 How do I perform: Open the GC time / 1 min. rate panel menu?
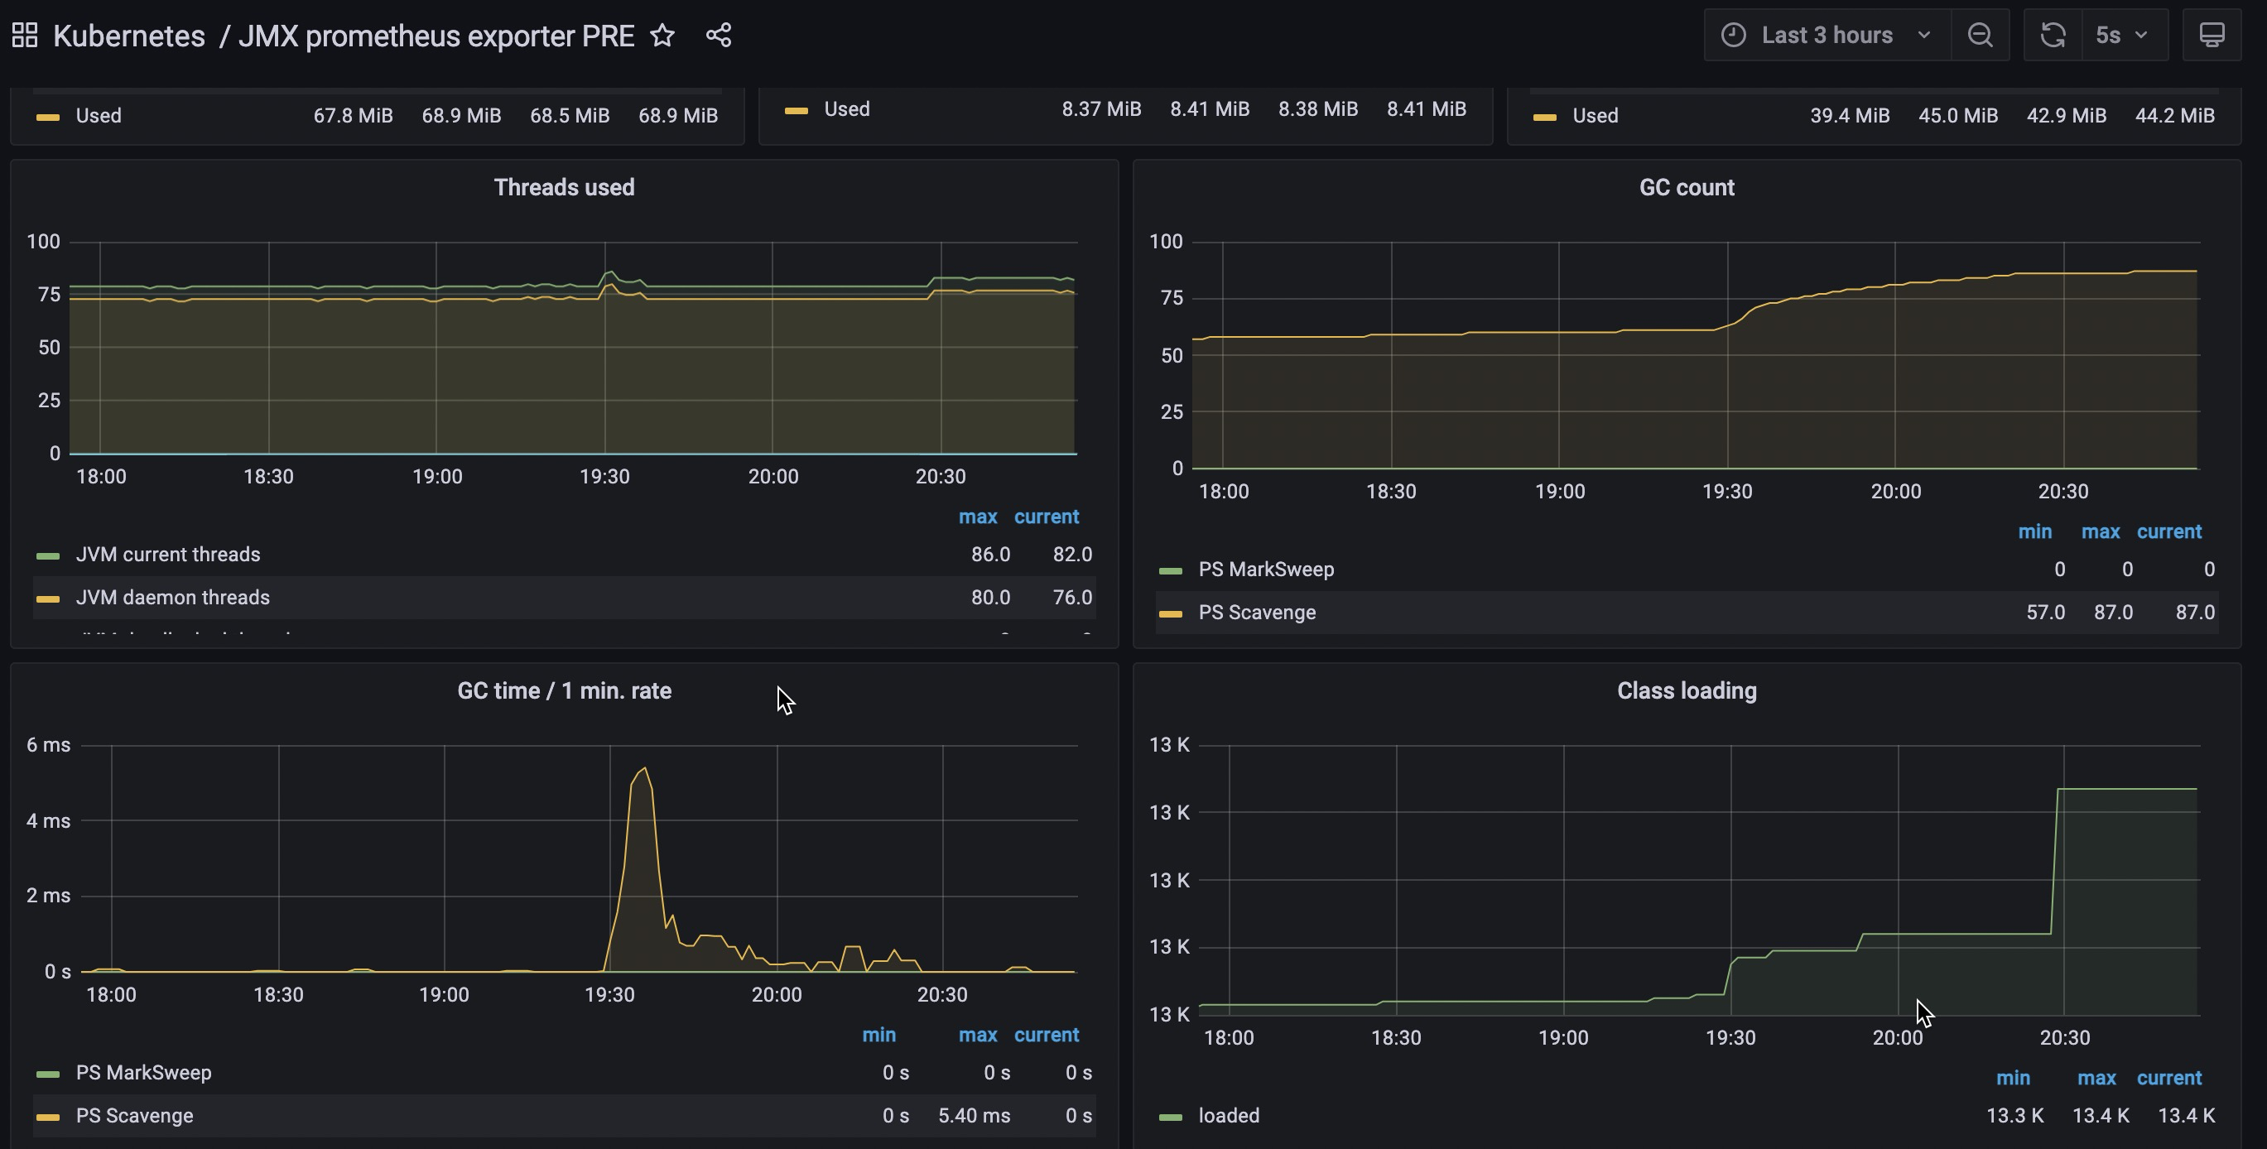pos(564,690)
